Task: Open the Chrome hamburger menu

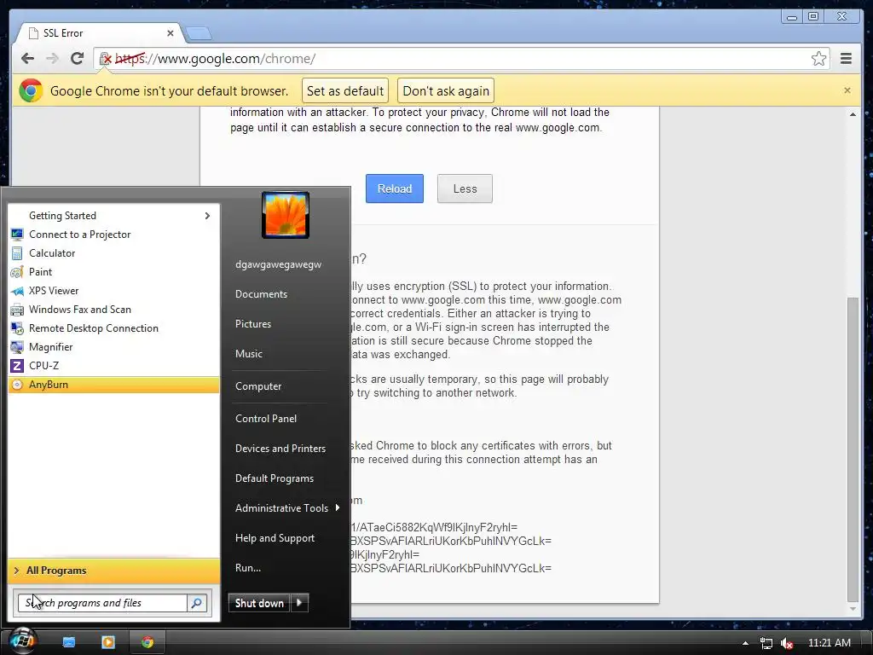Action: 846,59
